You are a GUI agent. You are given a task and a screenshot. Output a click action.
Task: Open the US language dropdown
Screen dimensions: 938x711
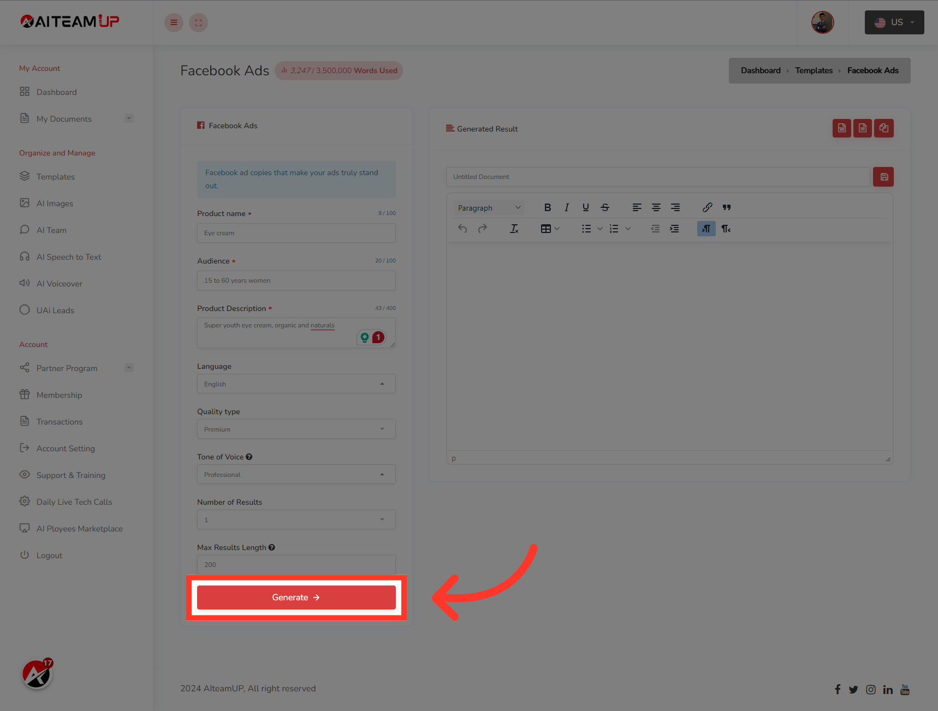click(894, 22)
